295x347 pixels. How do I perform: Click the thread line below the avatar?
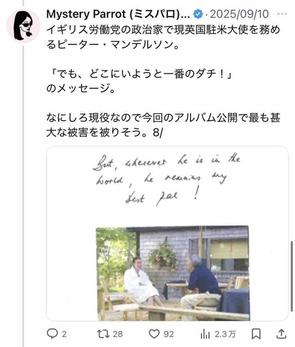point(23,195)
